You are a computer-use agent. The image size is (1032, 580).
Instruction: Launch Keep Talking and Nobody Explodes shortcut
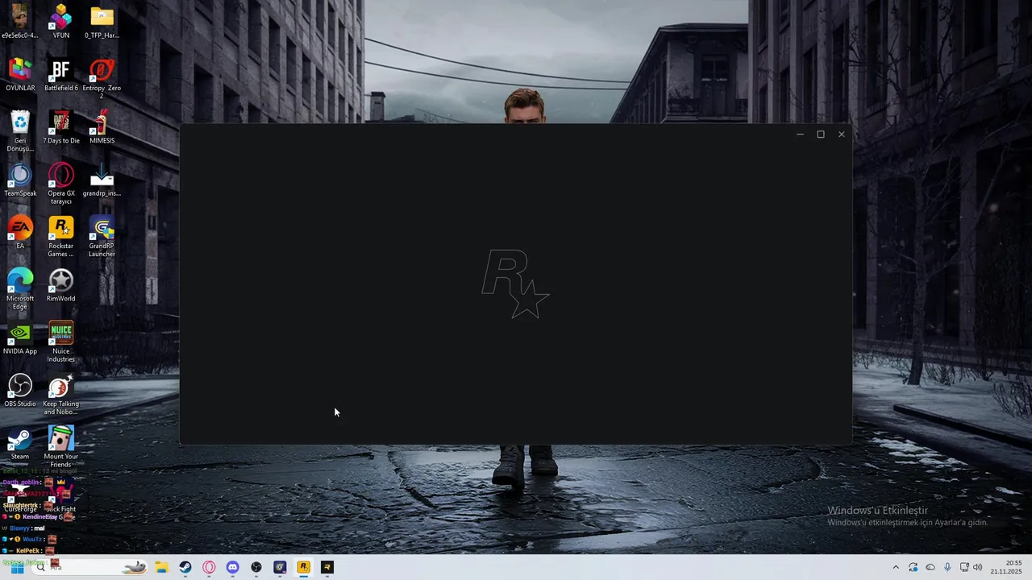(60, 394)
